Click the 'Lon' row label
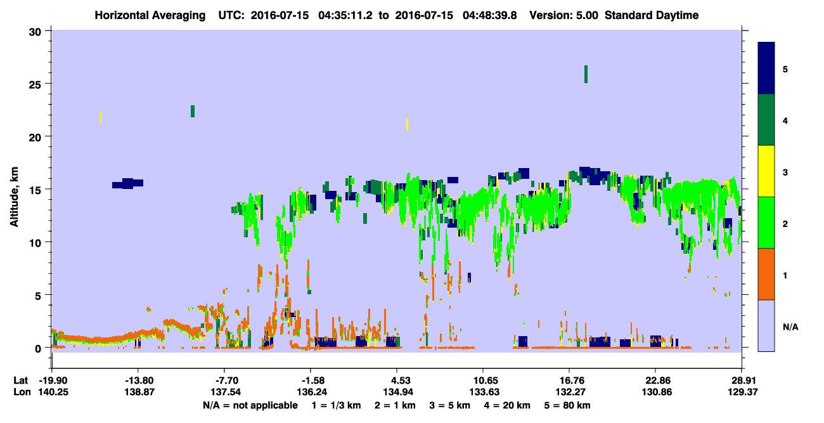Viewport: 824px width, 423px height. 22,392
